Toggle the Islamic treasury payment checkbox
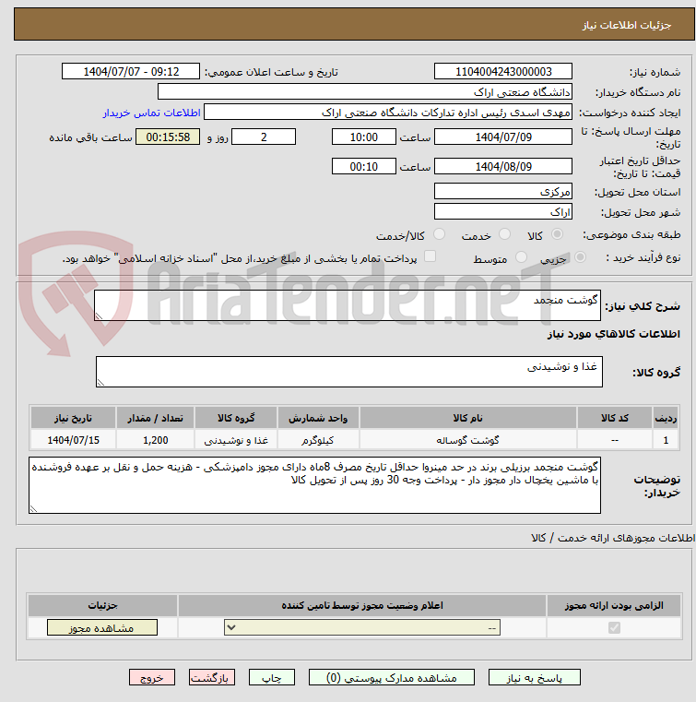 (430, 256)
